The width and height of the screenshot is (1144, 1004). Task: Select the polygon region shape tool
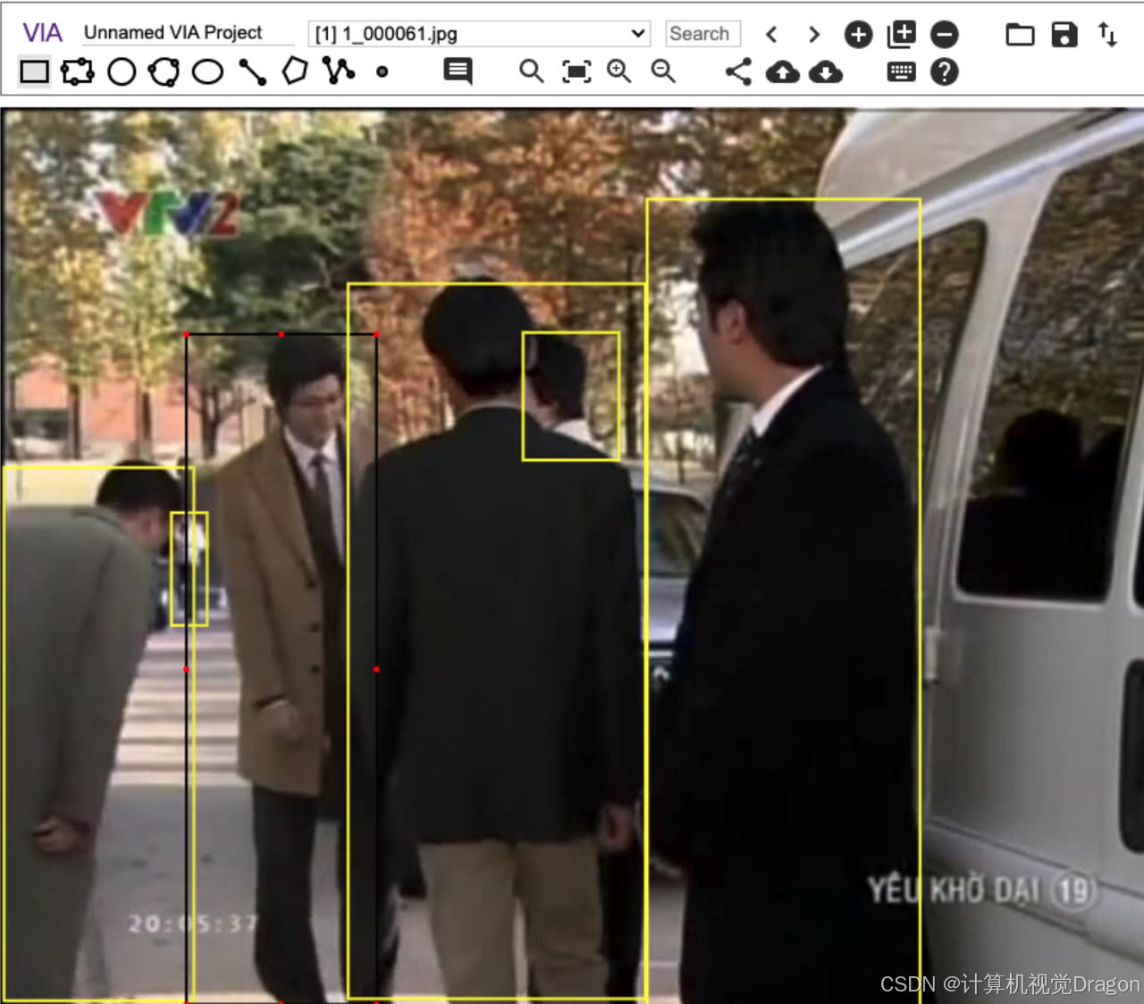tap(295, 71)
